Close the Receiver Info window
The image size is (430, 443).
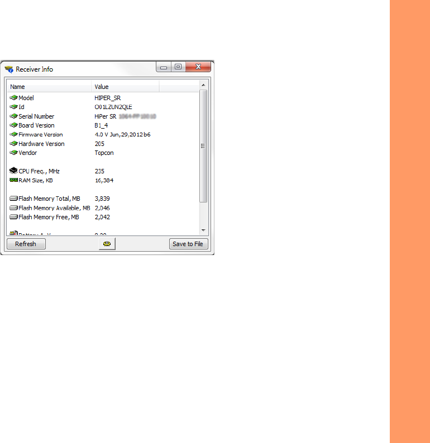point(198,67)
